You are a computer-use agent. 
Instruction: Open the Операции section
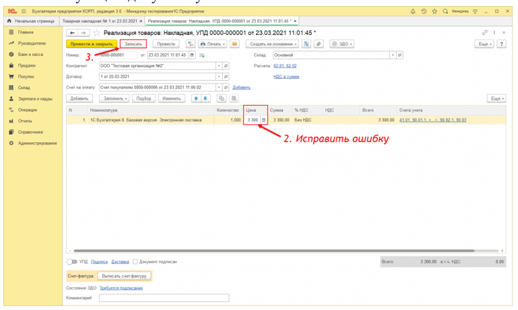click(x=28, y=110)
